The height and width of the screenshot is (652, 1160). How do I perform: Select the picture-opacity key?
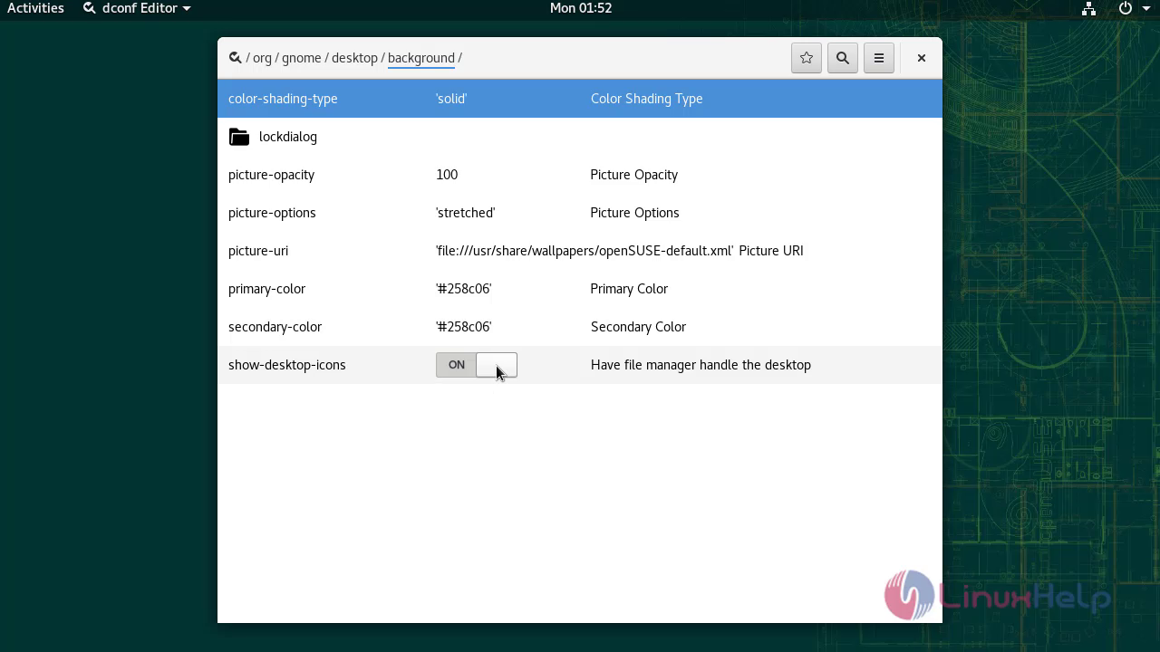click(x=271, y=175)
